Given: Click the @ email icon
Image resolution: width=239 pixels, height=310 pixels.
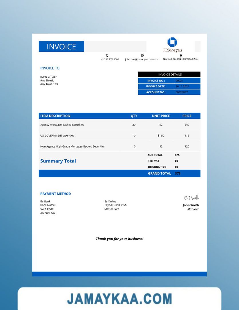Looking at the screenshot, I should coord(142,55).
